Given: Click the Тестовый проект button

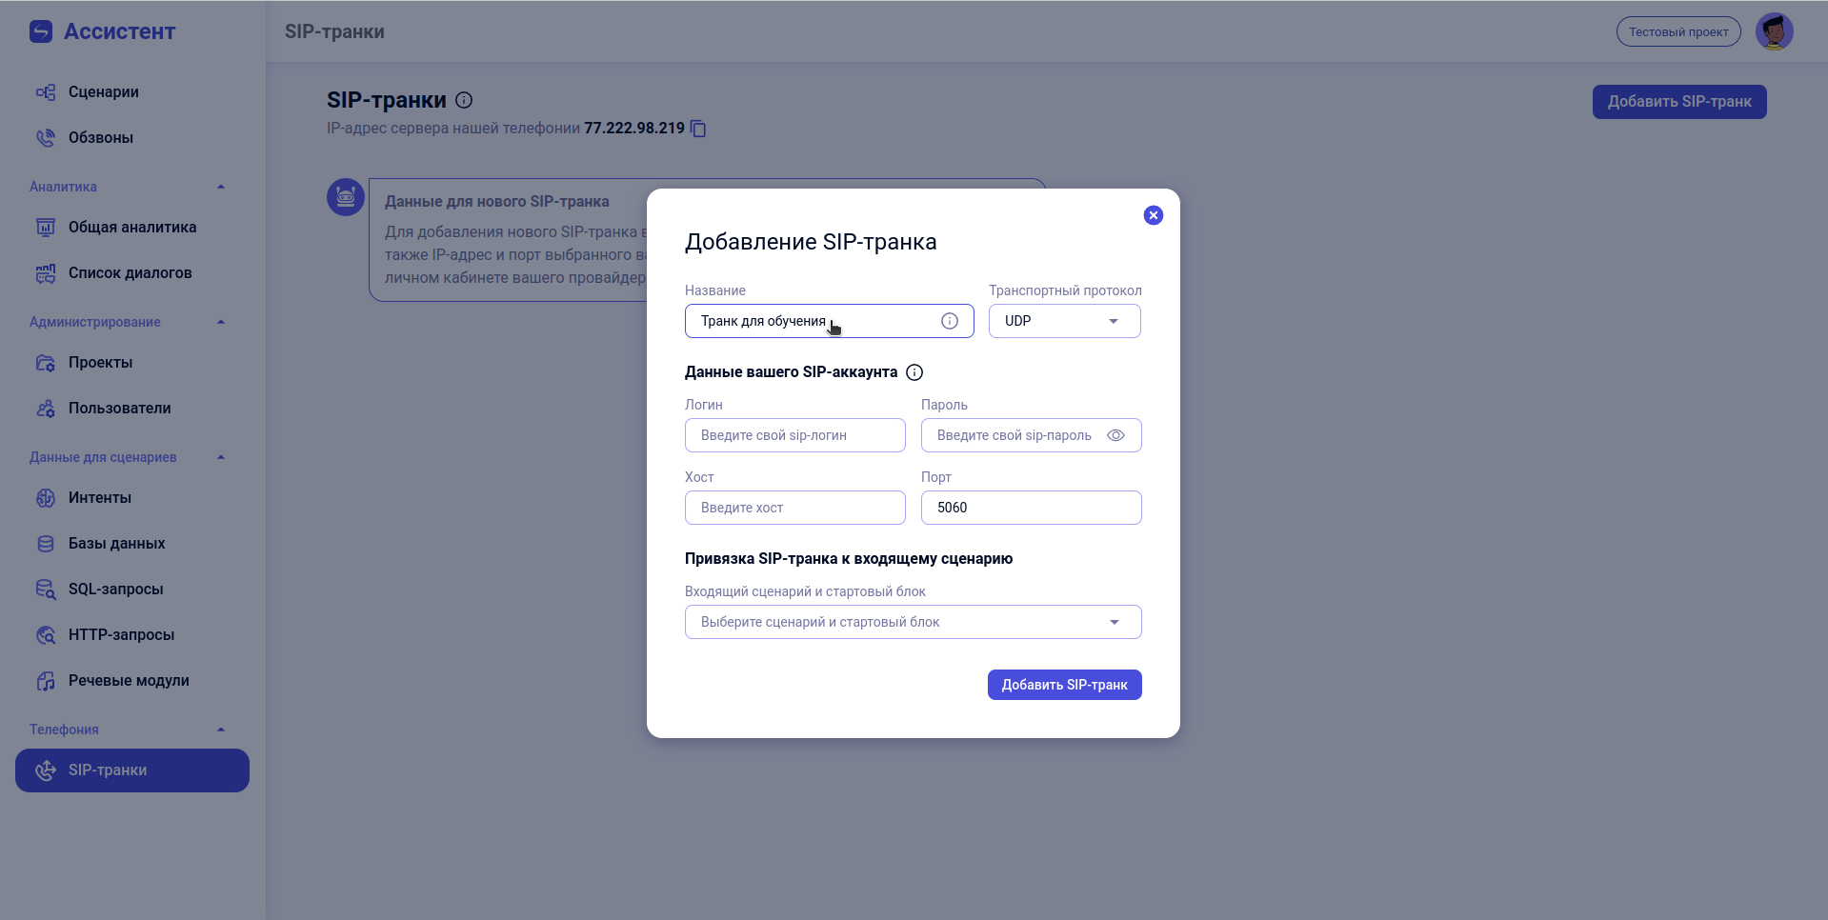Looking at the screenshot, I should [x=1678, y=31].
